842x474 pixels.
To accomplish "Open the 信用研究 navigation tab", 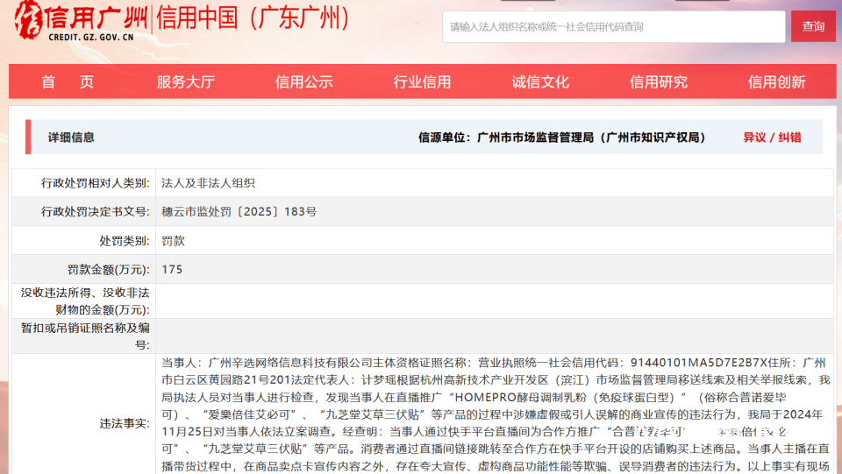I will coord(659,81).
